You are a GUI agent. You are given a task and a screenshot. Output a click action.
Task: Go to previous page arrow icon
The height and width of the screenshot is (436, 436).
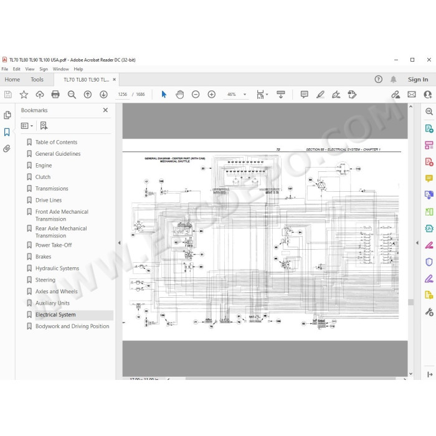coord(88,95)
